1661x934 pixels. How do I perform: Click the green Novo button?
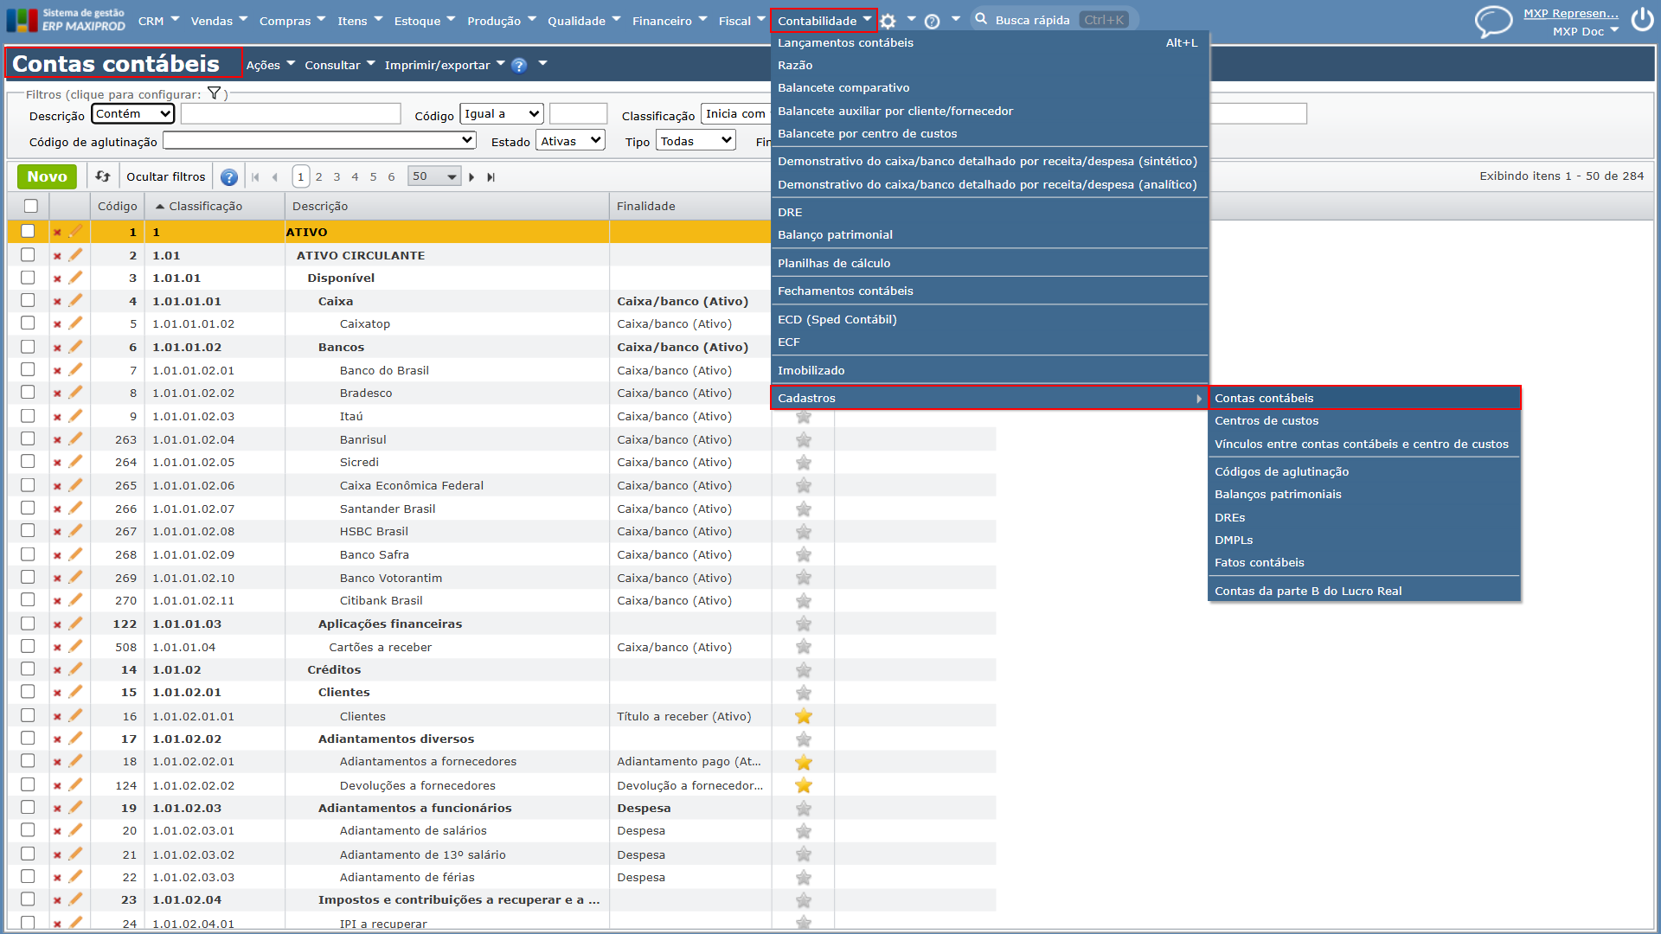pyautogui.click(x=47, y=176)
